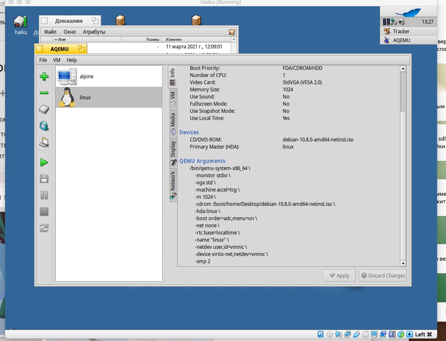The height and width of the screenshot is (341, 446).
Task: Click the Devices section heading
Action: coord(189,132)
